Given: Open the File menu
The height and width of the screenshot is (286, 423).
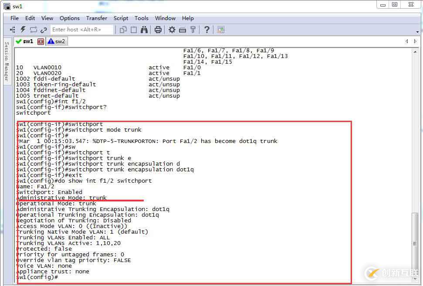Looking at the screenshot, I should [x=14, y=18].
